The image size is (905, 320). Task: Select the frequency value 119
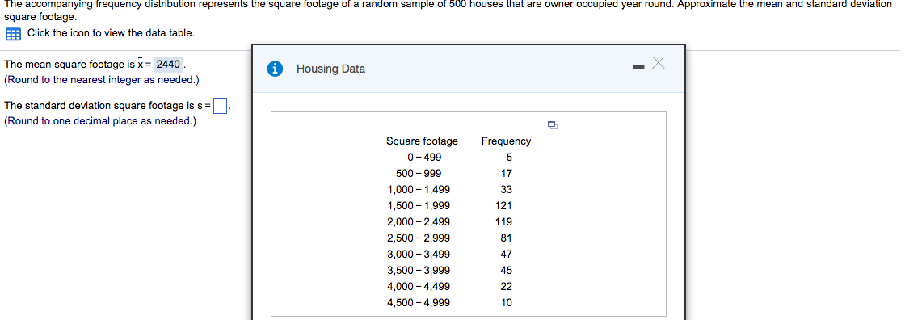503,221
